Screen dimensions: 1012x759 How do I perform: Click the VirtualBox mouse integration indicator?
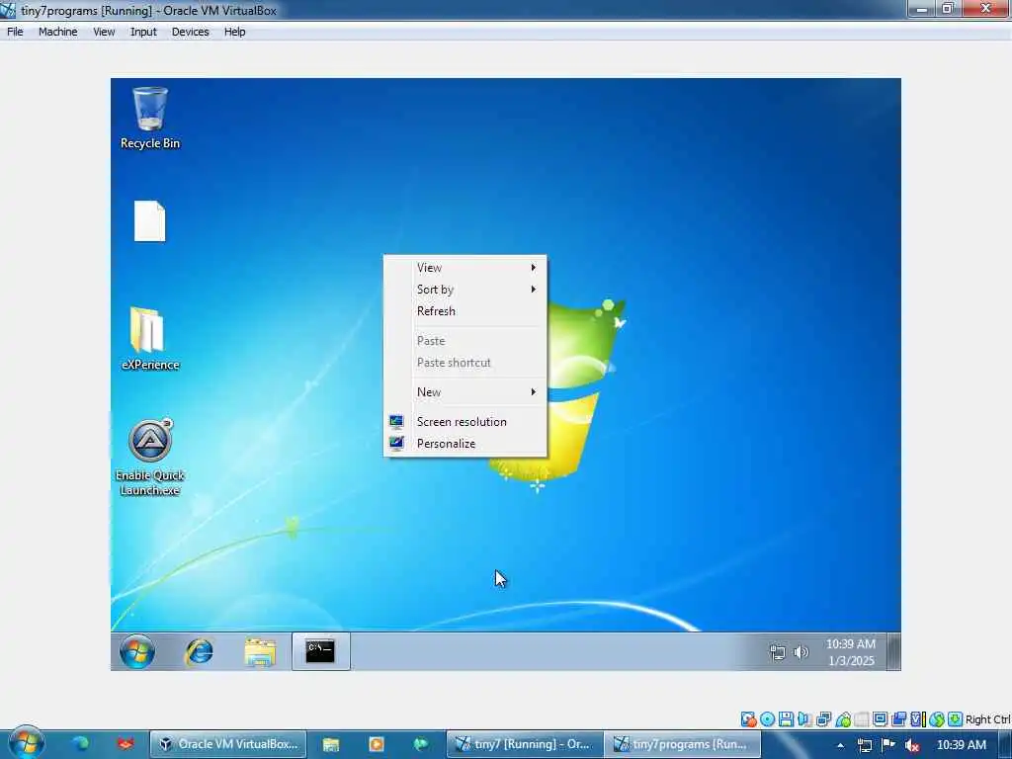(x=937, y=719)
